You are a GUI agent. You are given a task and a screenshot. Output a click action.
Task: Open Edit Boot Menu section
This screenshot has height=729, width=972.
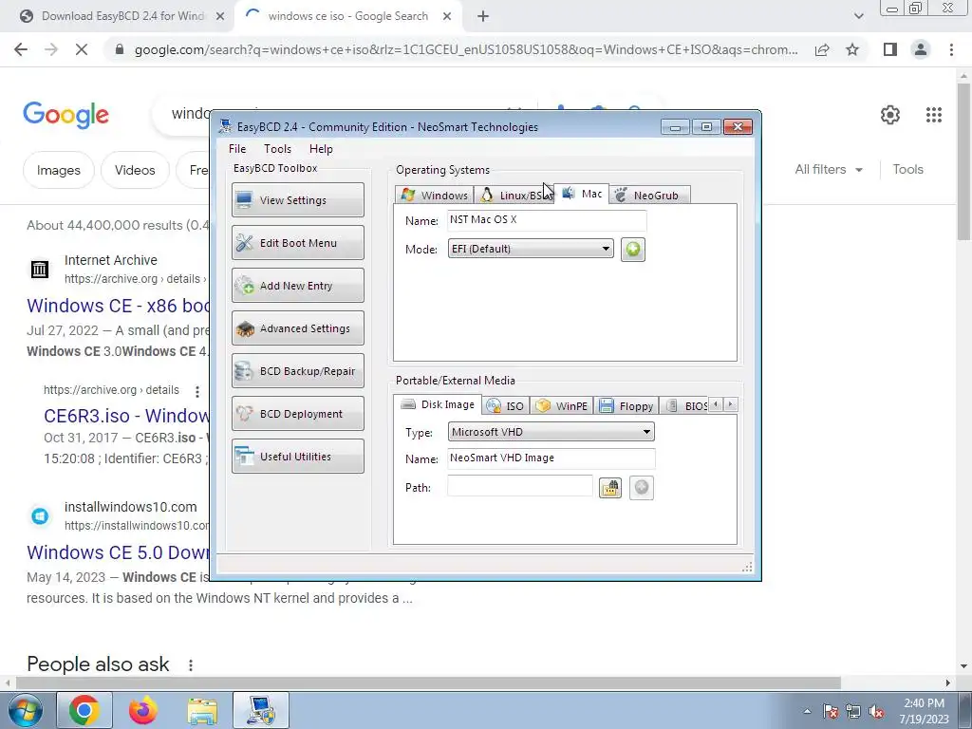(x=297, y=242)
